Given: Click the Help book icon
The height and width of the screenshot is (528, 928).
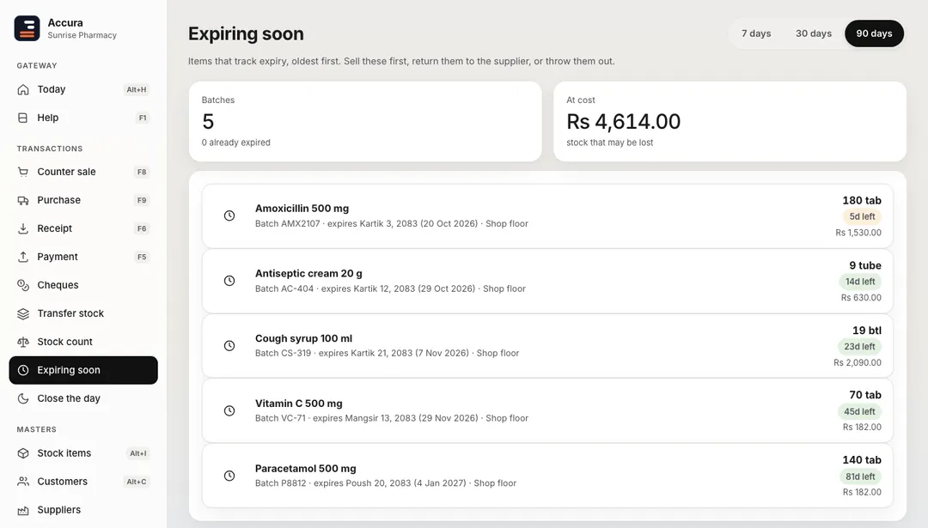Looking at the screenshot, I should click(23, 118).
